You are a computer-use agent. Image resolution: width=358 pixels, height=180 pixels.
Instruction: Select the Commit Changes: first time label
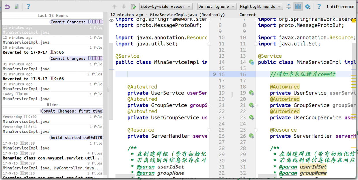[71, 111]
